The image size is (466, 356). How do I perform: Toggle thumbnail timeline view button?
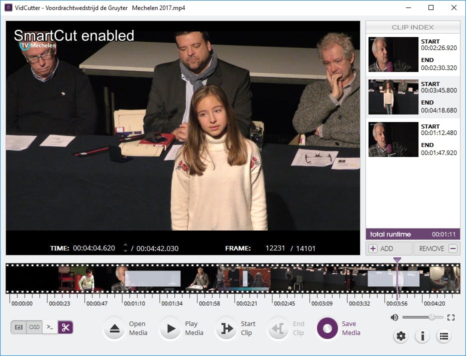18,327
